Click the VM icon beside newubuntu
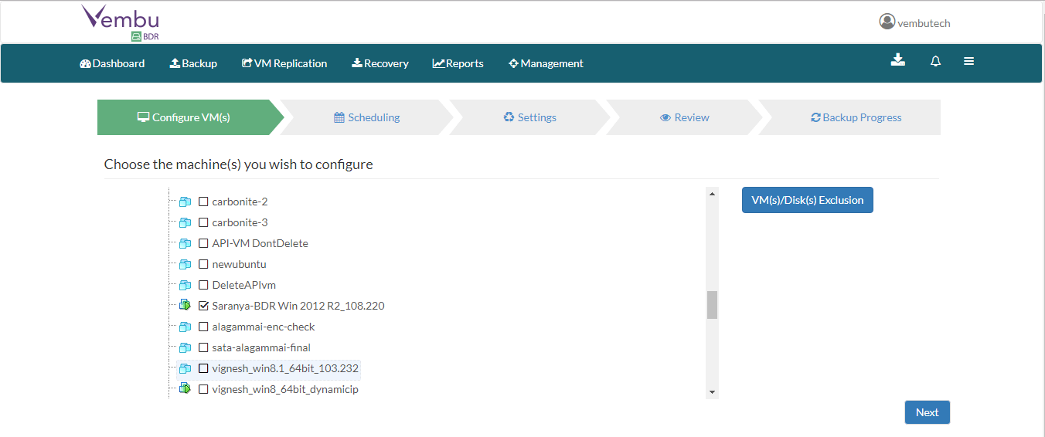The height and width of the screenshot is (437, 1045). [x=185, y=264]
